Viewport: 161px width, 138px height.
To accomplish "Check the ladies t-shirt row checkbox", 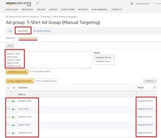I will click(8, 125).
